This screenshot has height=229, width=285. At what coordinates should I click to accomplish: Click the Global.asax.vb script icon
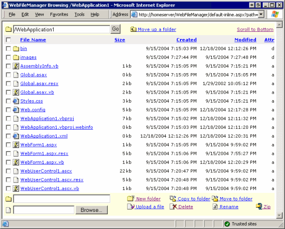[16, 92]
